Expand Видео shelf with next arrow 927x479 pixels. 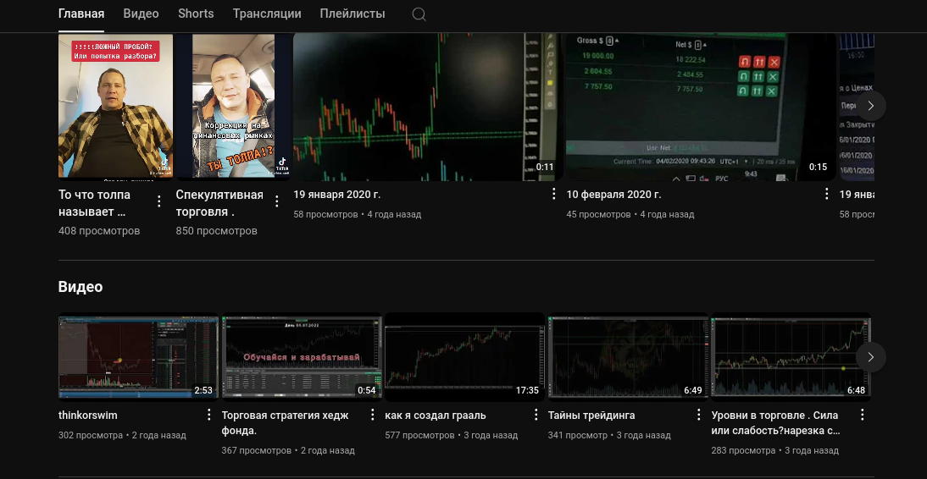tap(870, 357)
